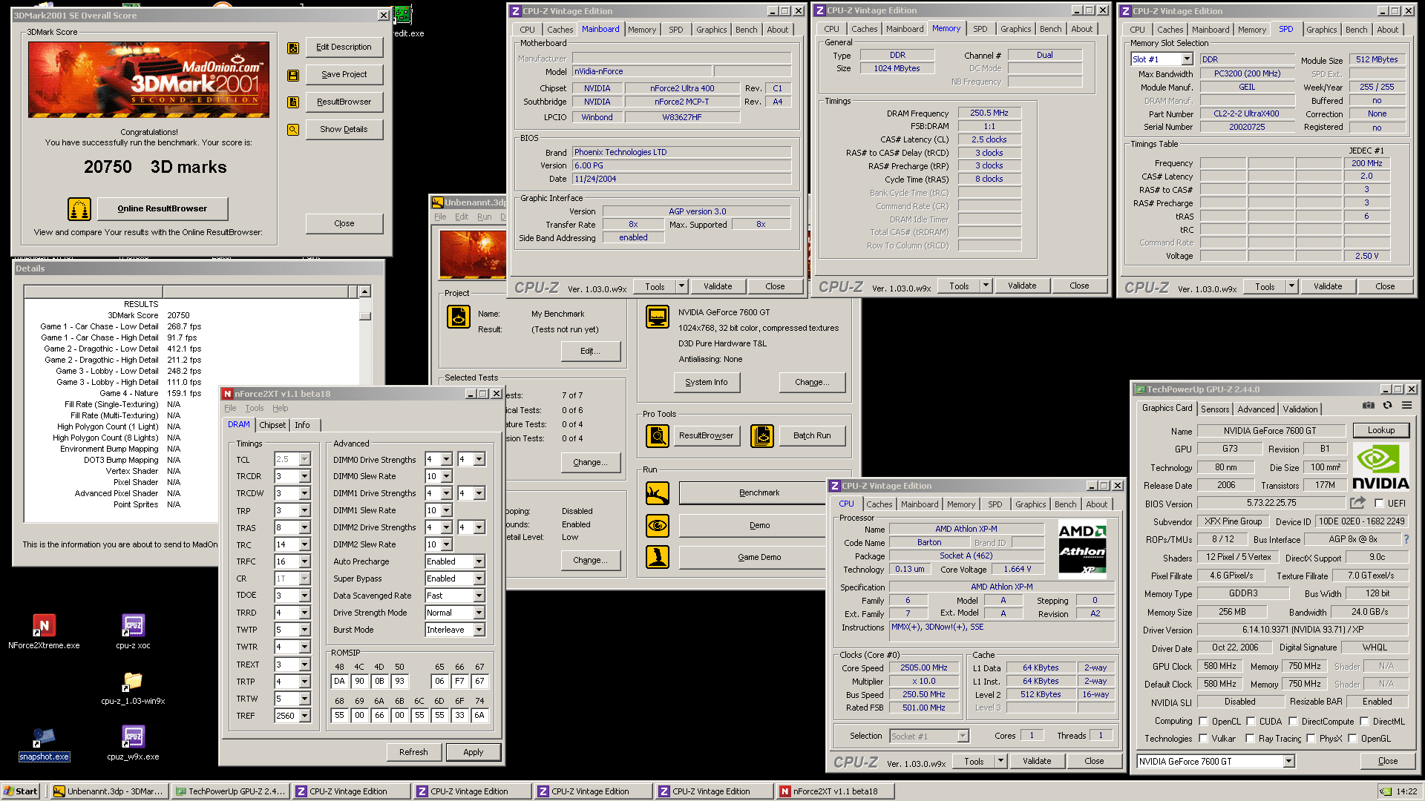The image size is (1425, 801).
Task: Click the ROMSIP 48 value field showing DA
Action: (339, 682)
